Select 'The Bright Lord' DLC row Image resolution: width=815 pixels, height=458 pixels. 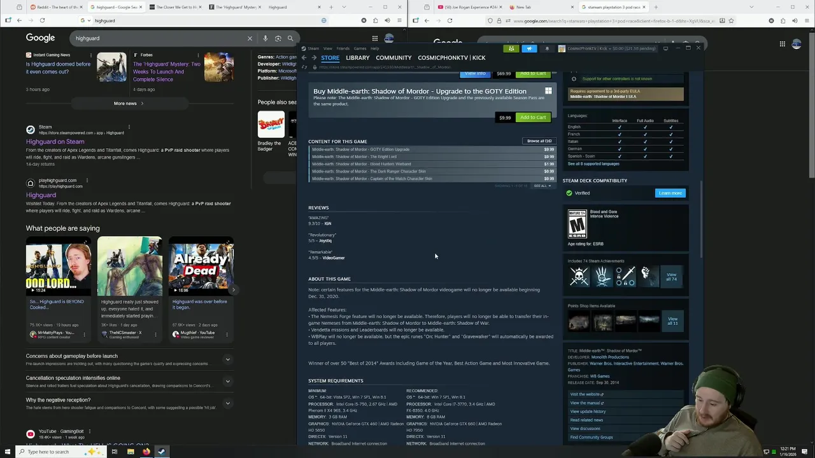432,156
